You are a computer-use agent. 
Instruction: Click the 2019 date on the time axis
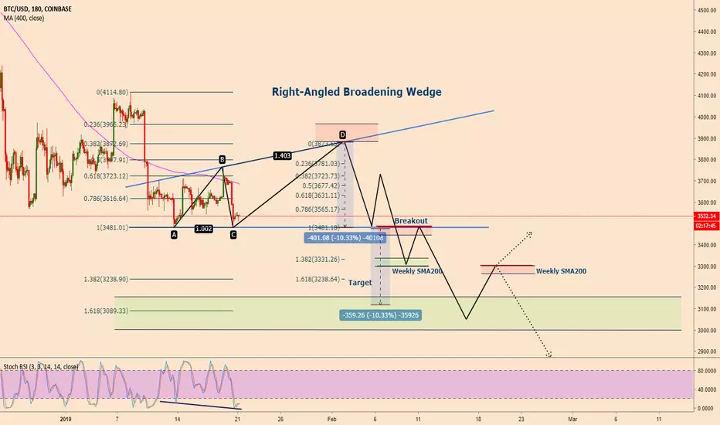[x=66, y=419]
